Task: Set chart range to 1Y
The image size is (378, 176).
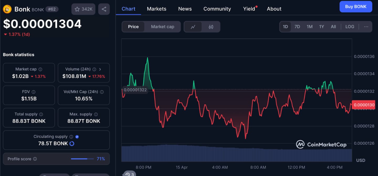Action: coord(322,27)
